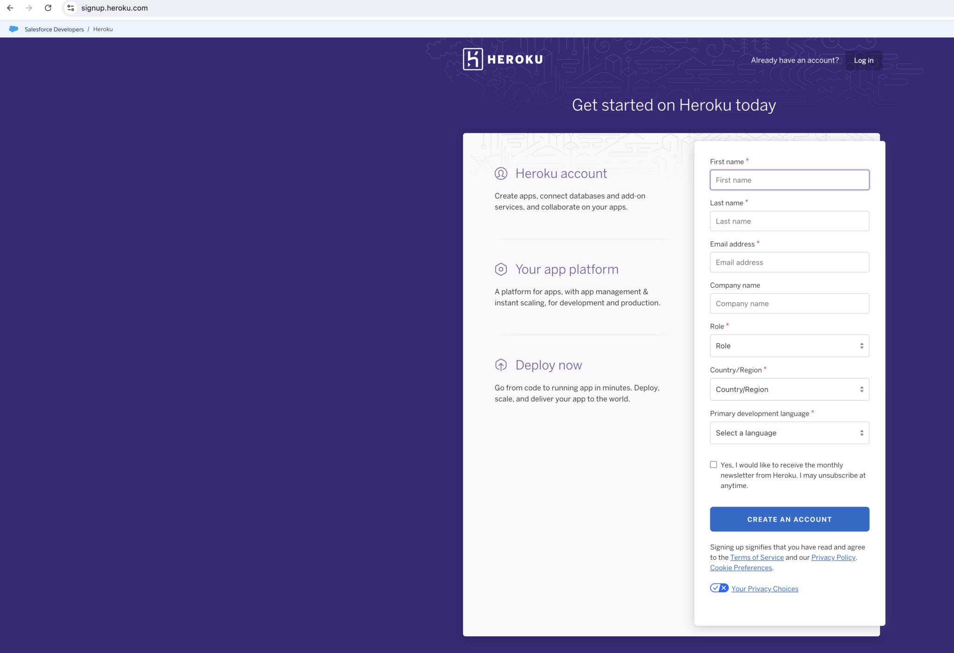Click the Log in button
Screen dimensions: 954x653
(x=864, y=61)
